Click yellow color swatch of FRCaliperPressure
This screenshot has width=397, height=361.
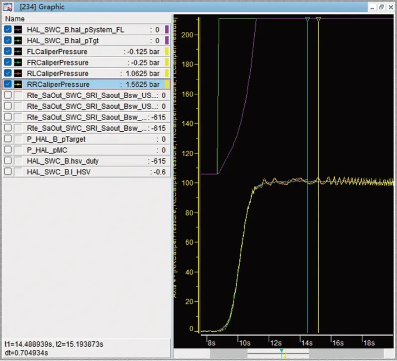167,62
